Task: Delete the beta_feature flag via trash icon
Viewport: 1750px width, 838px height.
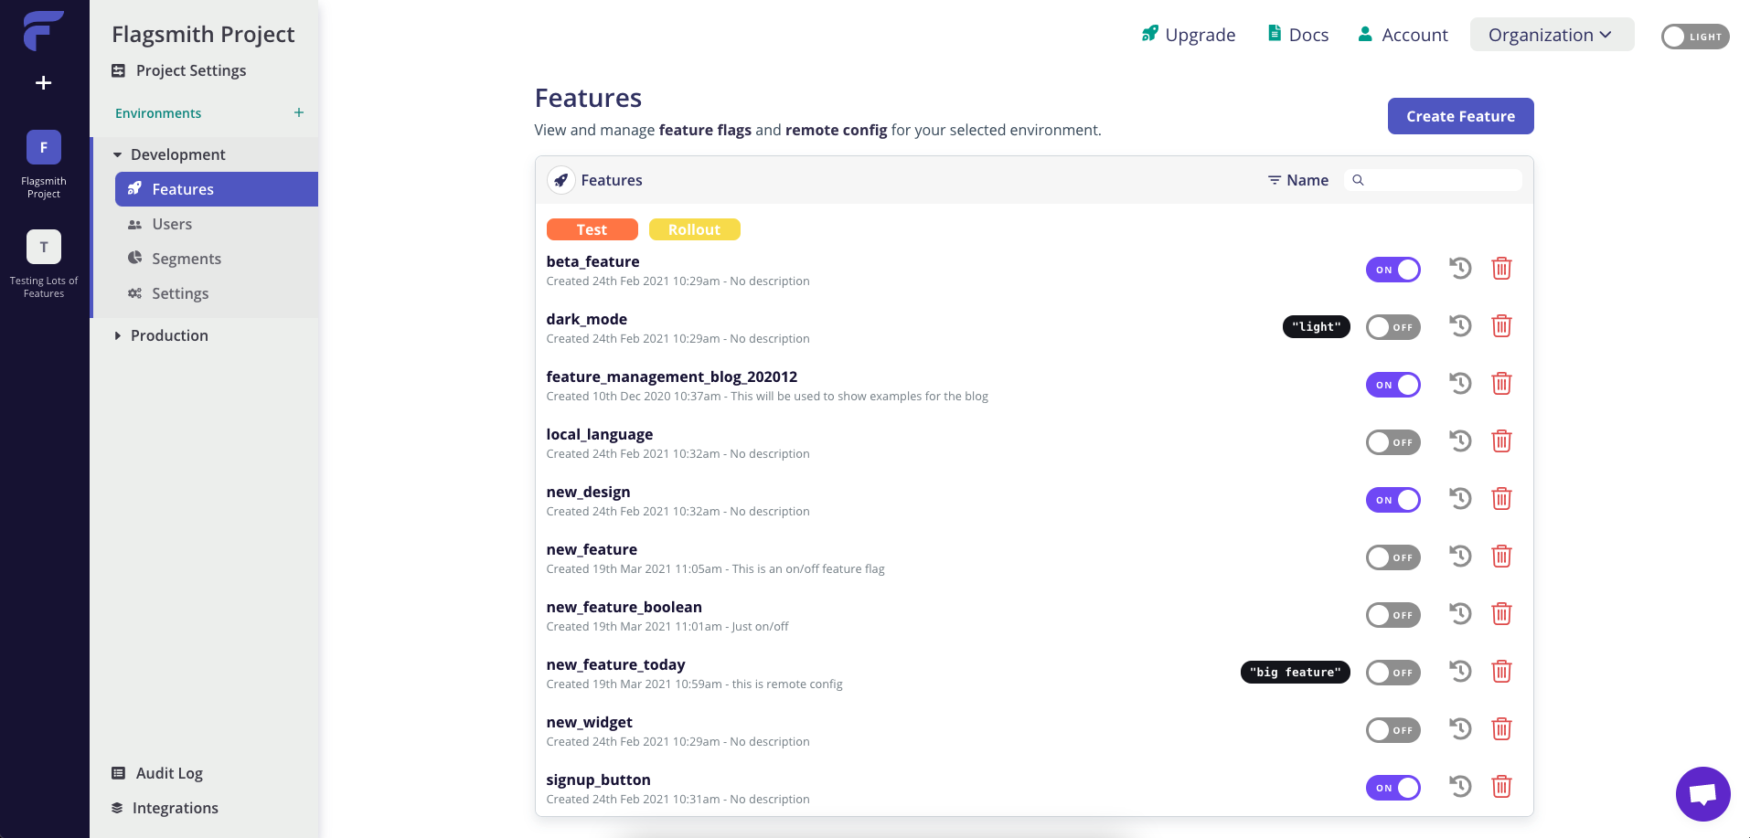Action: click(1501, 268)
